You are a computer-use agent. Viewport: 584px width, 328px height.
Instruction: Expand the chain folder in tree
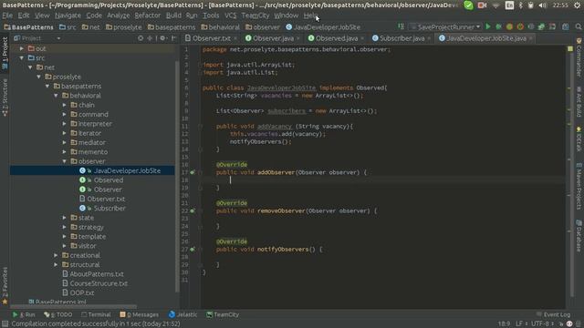[x=65, y=105]
